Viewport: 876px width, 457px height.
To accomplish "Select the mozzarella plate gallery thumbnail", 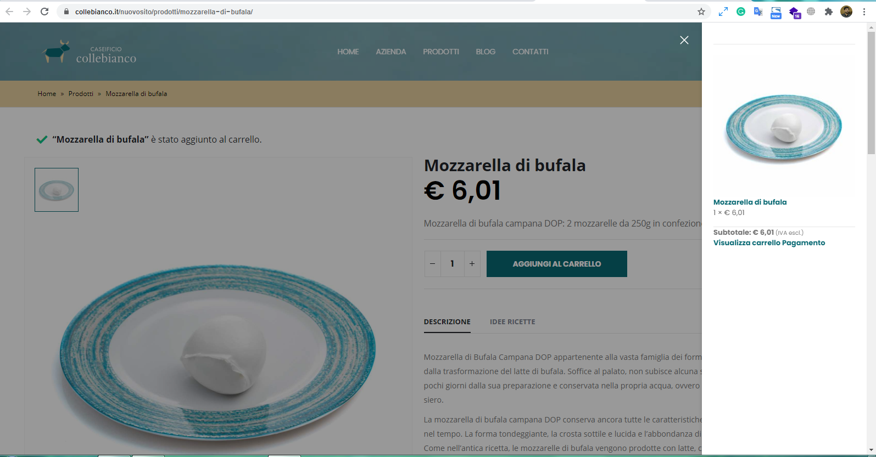I will click(57, 190).
